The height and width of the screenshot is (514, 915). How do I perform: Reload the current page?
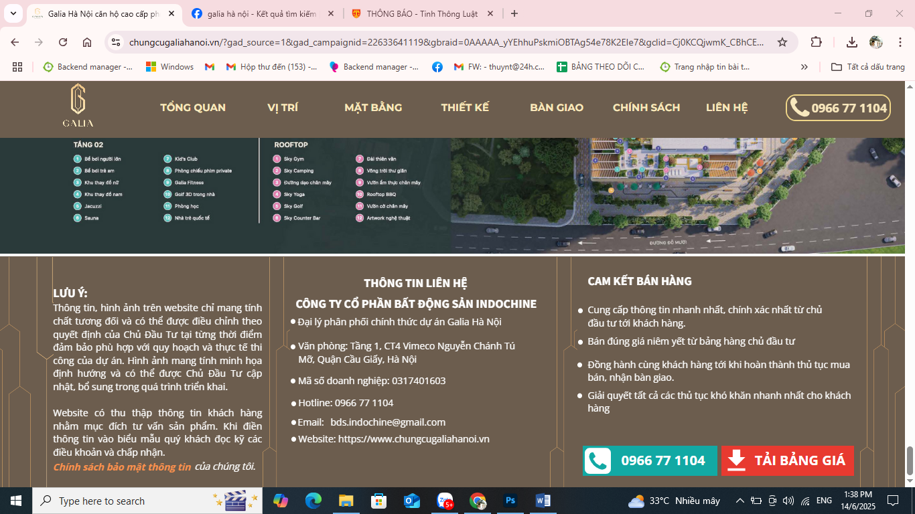click(63, 42)
